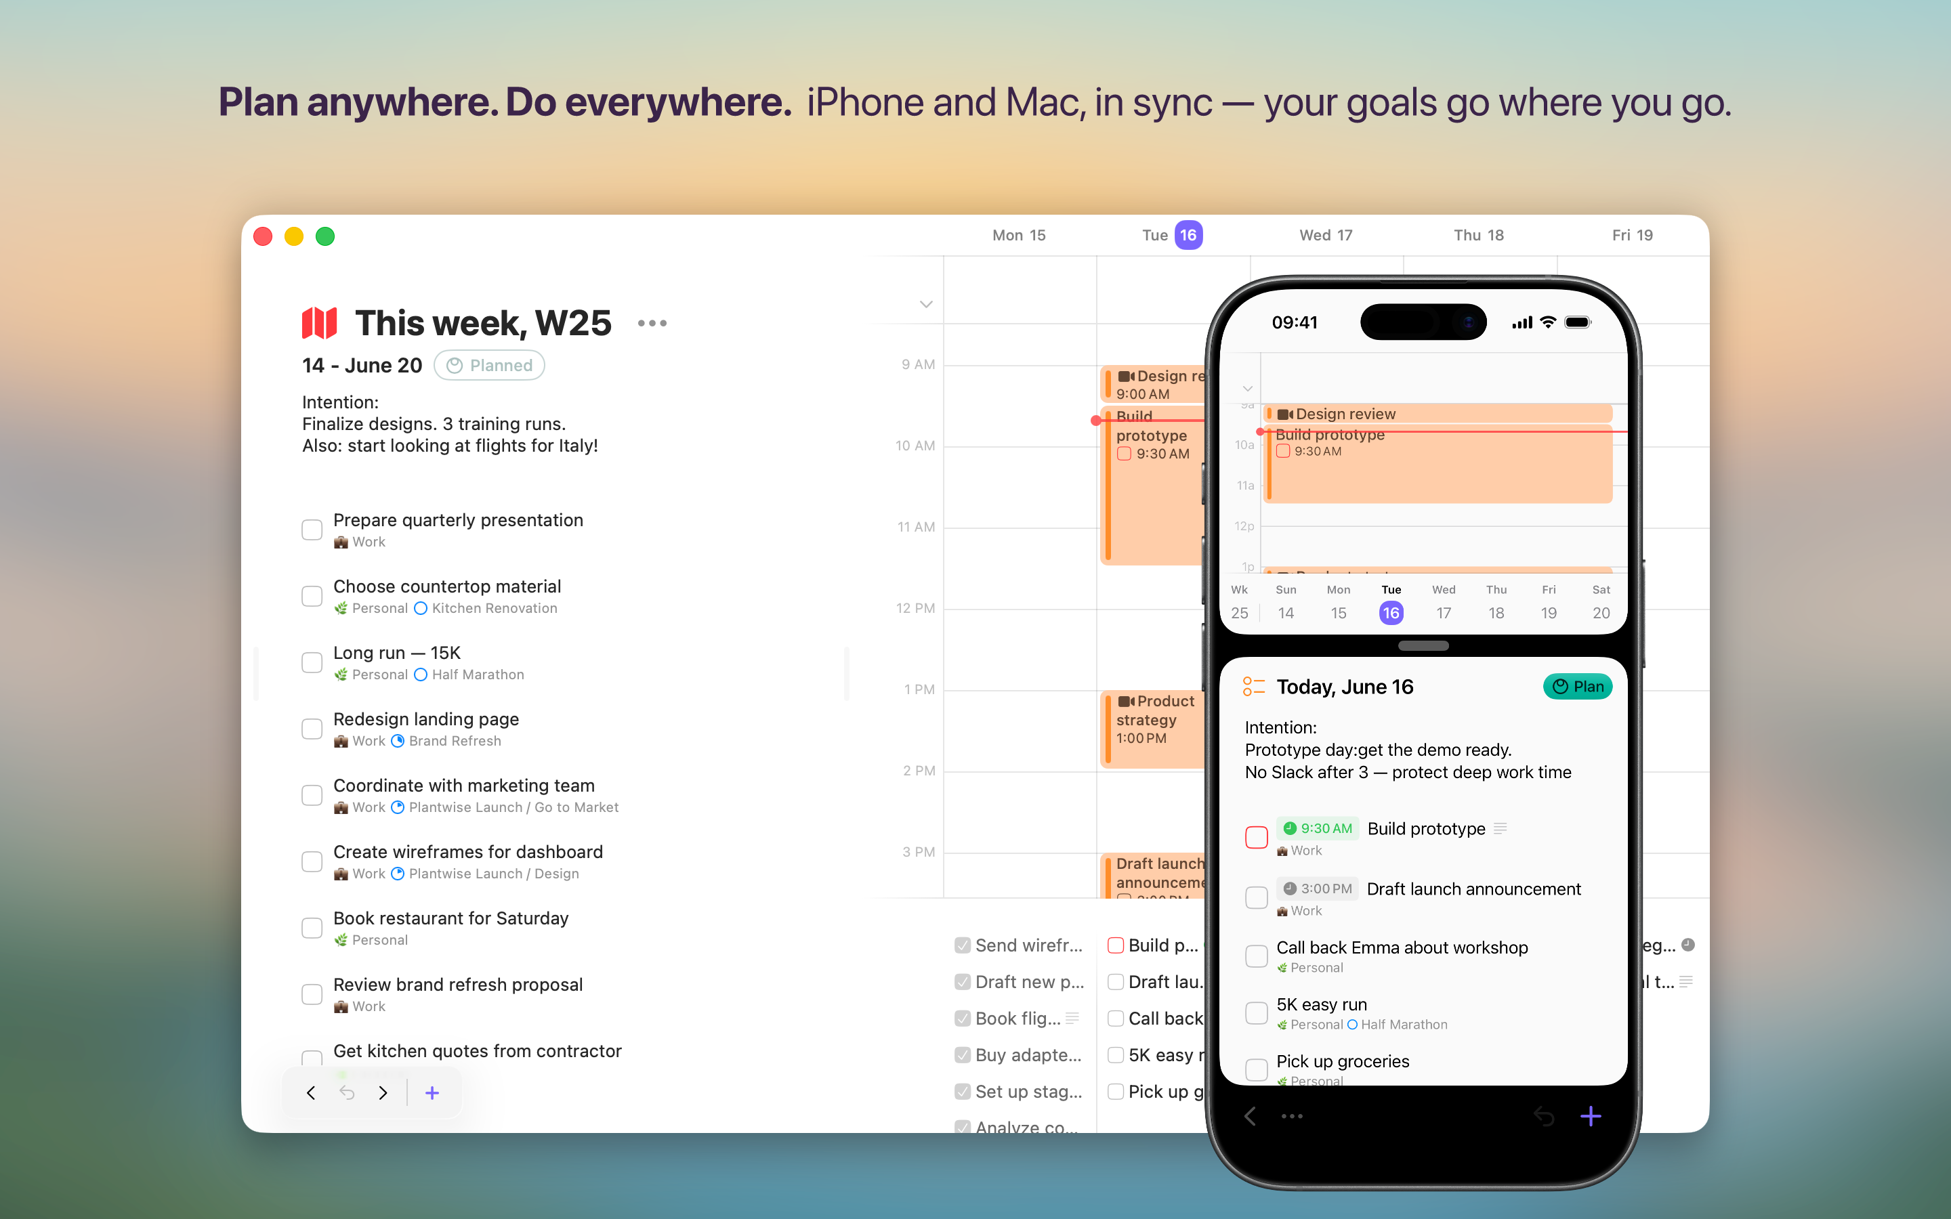The width and height of the screenshot is (1951, 1219).
Task: Tap the green Plan button on iPhone
Action: pos(1577,686)
